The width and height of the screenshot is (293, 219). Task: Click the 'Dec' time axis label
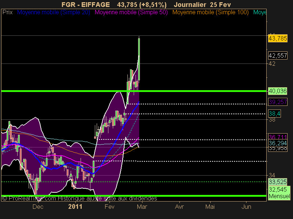click(x=38, y=207)
